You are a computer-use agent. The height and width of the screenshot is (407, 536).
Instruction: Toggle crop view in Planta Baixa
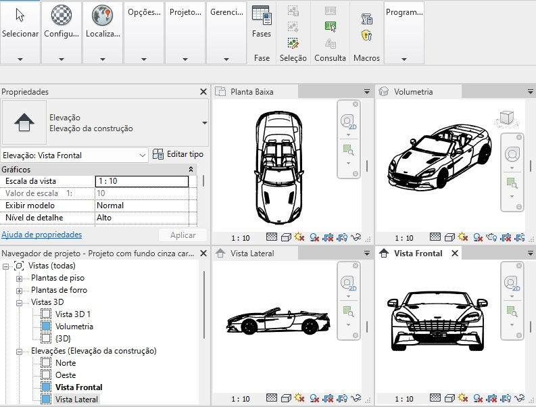click(x=328, y=237)
